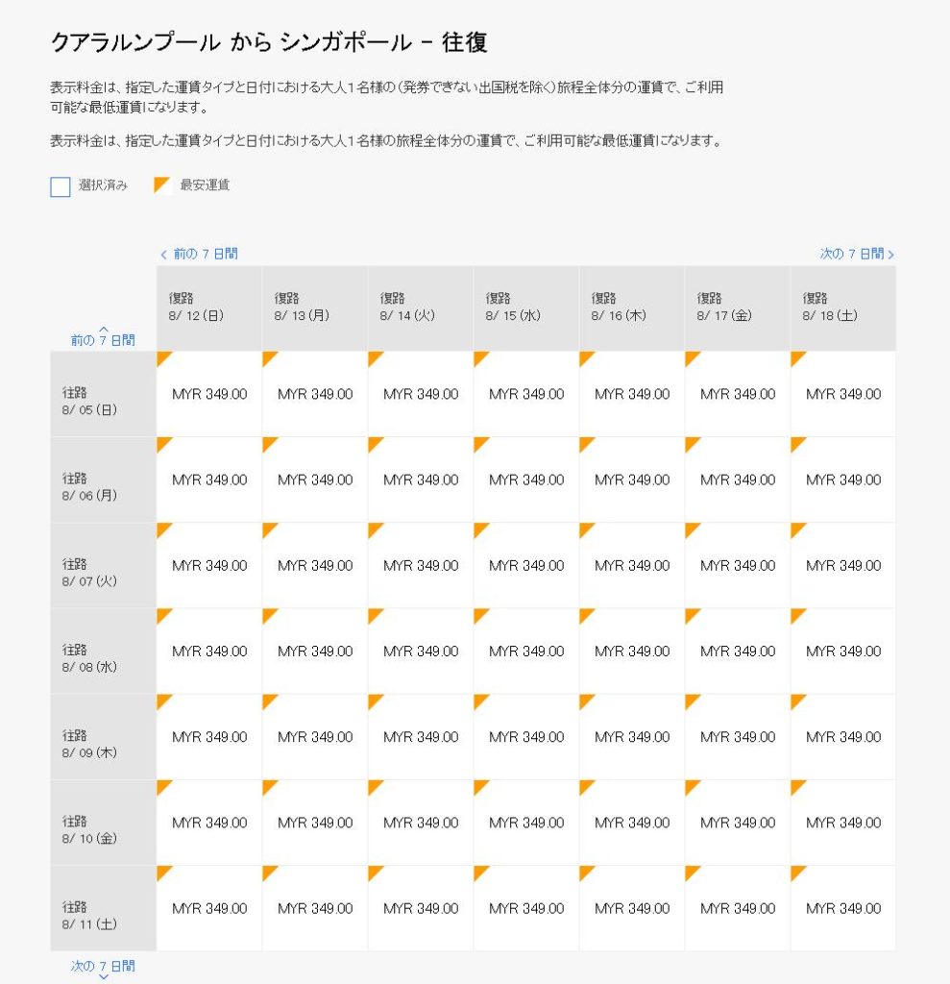Choose fare for 8/06 outbound, 8/15 return

point(525,480)
